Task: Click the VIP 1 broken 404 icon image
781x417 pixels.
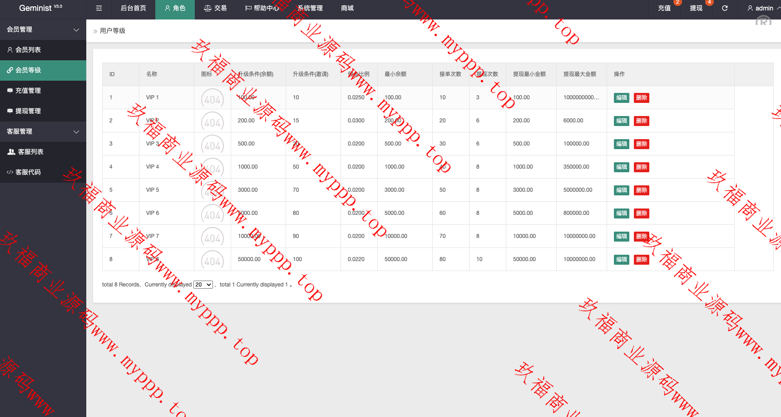Action: 212,98
